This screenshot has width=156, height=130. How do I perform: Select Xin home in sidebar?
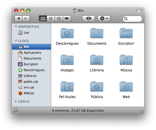32,47
